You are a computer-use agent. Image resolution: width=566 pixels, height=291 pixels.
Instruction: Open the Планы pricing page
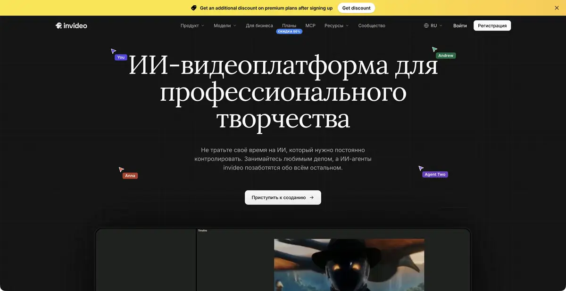point(289,25)
